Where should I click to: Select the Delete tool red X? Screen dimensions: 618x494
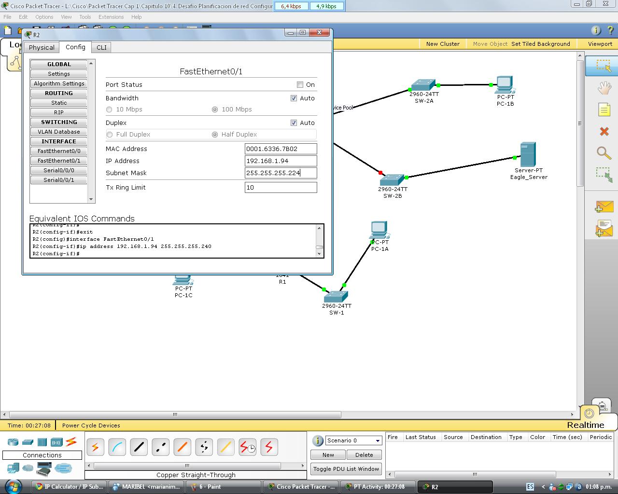pyautogui.click(x=604, y=131)
